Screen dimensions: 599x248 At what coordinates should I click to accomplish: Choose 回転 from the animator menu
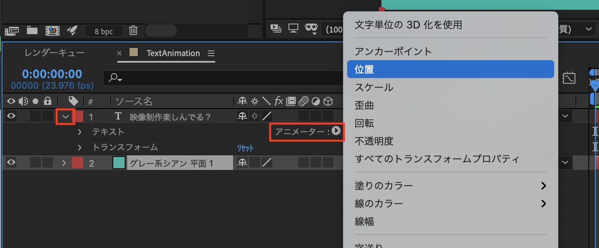click(x=364, y=123)
